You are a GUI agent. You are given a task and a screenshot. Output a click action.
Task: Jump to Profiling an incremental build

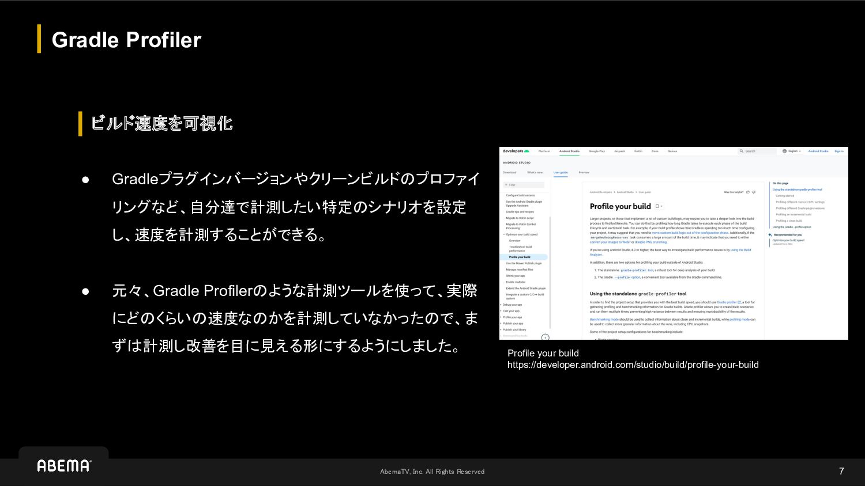point(793,214)
